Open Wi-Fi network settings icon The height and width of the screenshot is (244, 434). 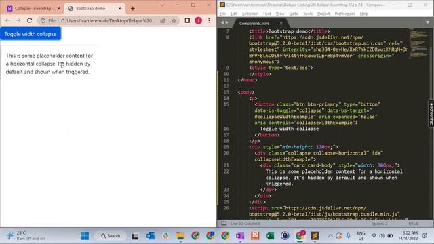click(x=374, y=236)
